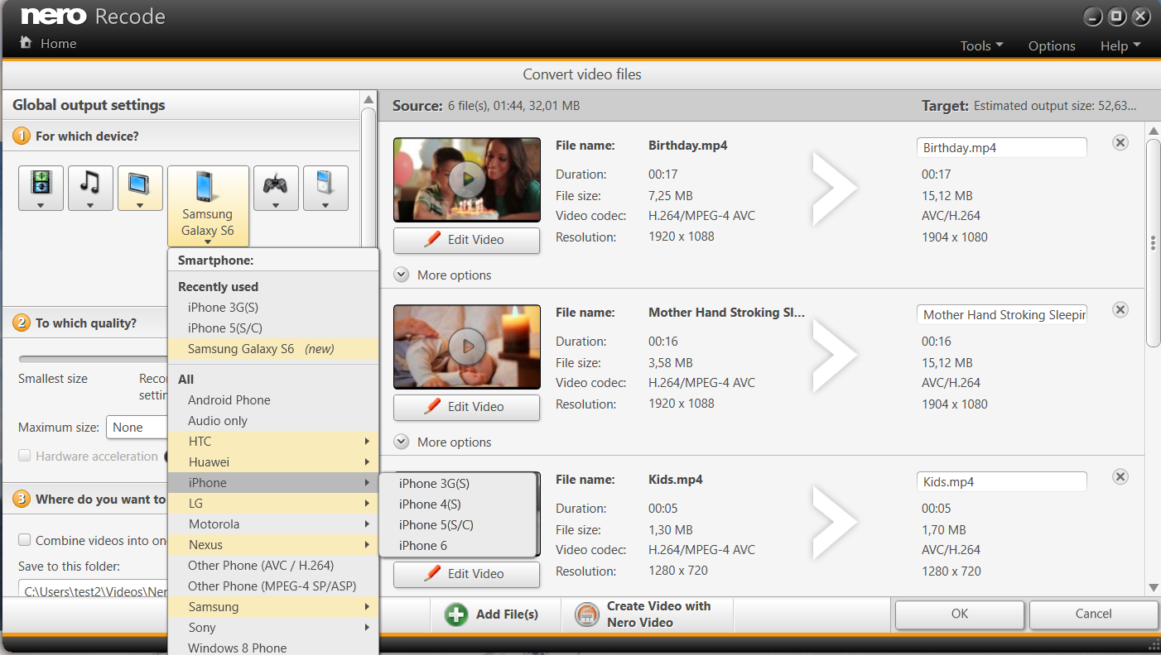
Task: Toggle Combine videos into one checkbox
Action: tap(25, 540)
